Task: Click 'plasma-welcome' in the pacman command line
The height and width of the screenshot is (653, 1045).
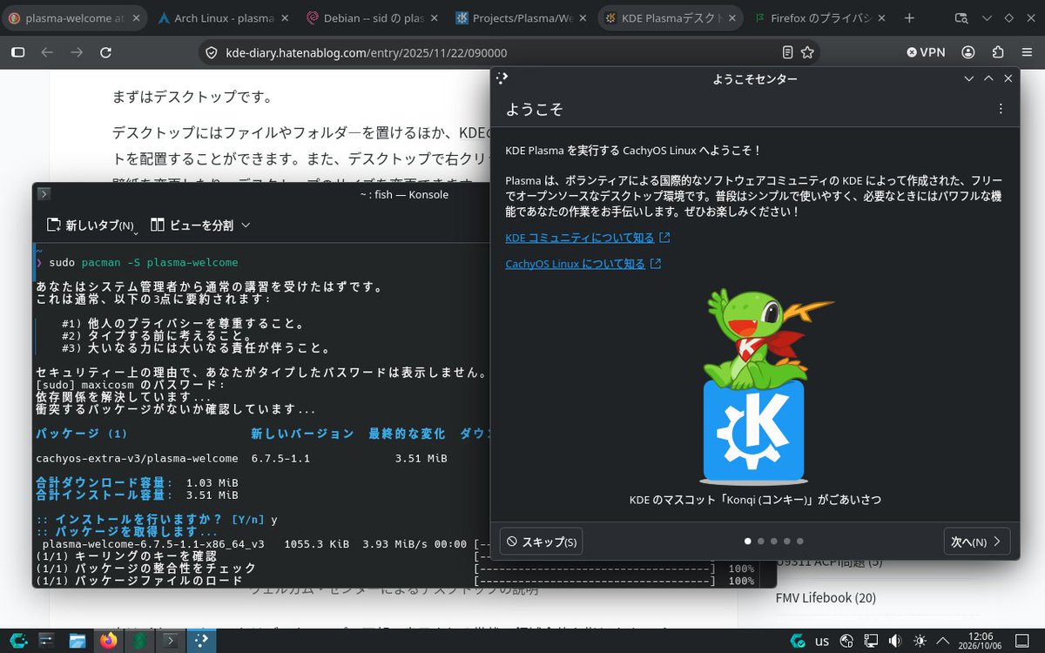Action: tap(192, 262)
